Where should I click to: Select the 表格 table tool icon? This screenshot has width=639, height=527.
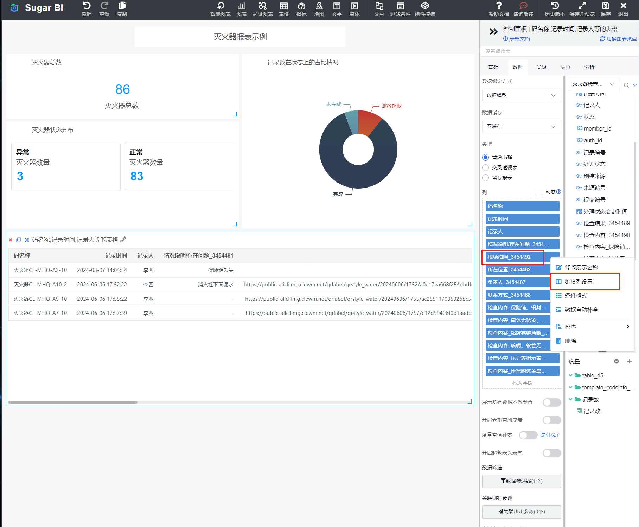(x=283, y=9)
